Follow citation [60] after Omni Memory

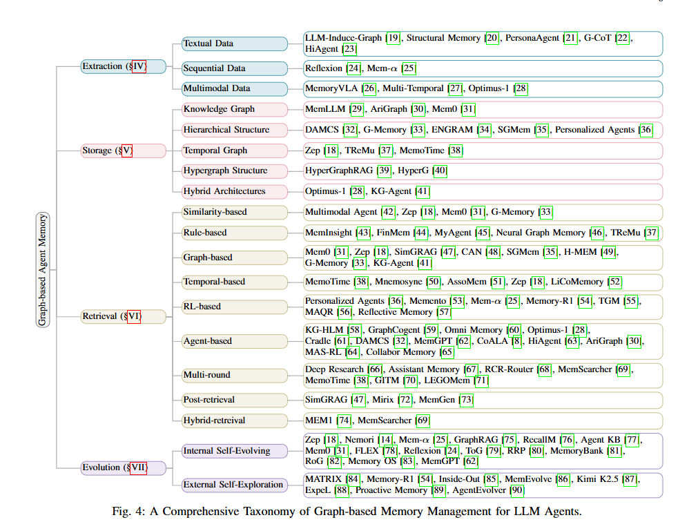pyautogui.click(x=514, y=331)
